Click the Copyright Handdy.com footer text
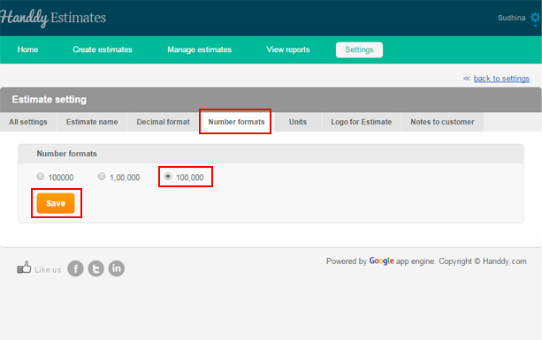The width and height of the screenshot is (542, 340). pyautogui.click(x=483, y=261)
